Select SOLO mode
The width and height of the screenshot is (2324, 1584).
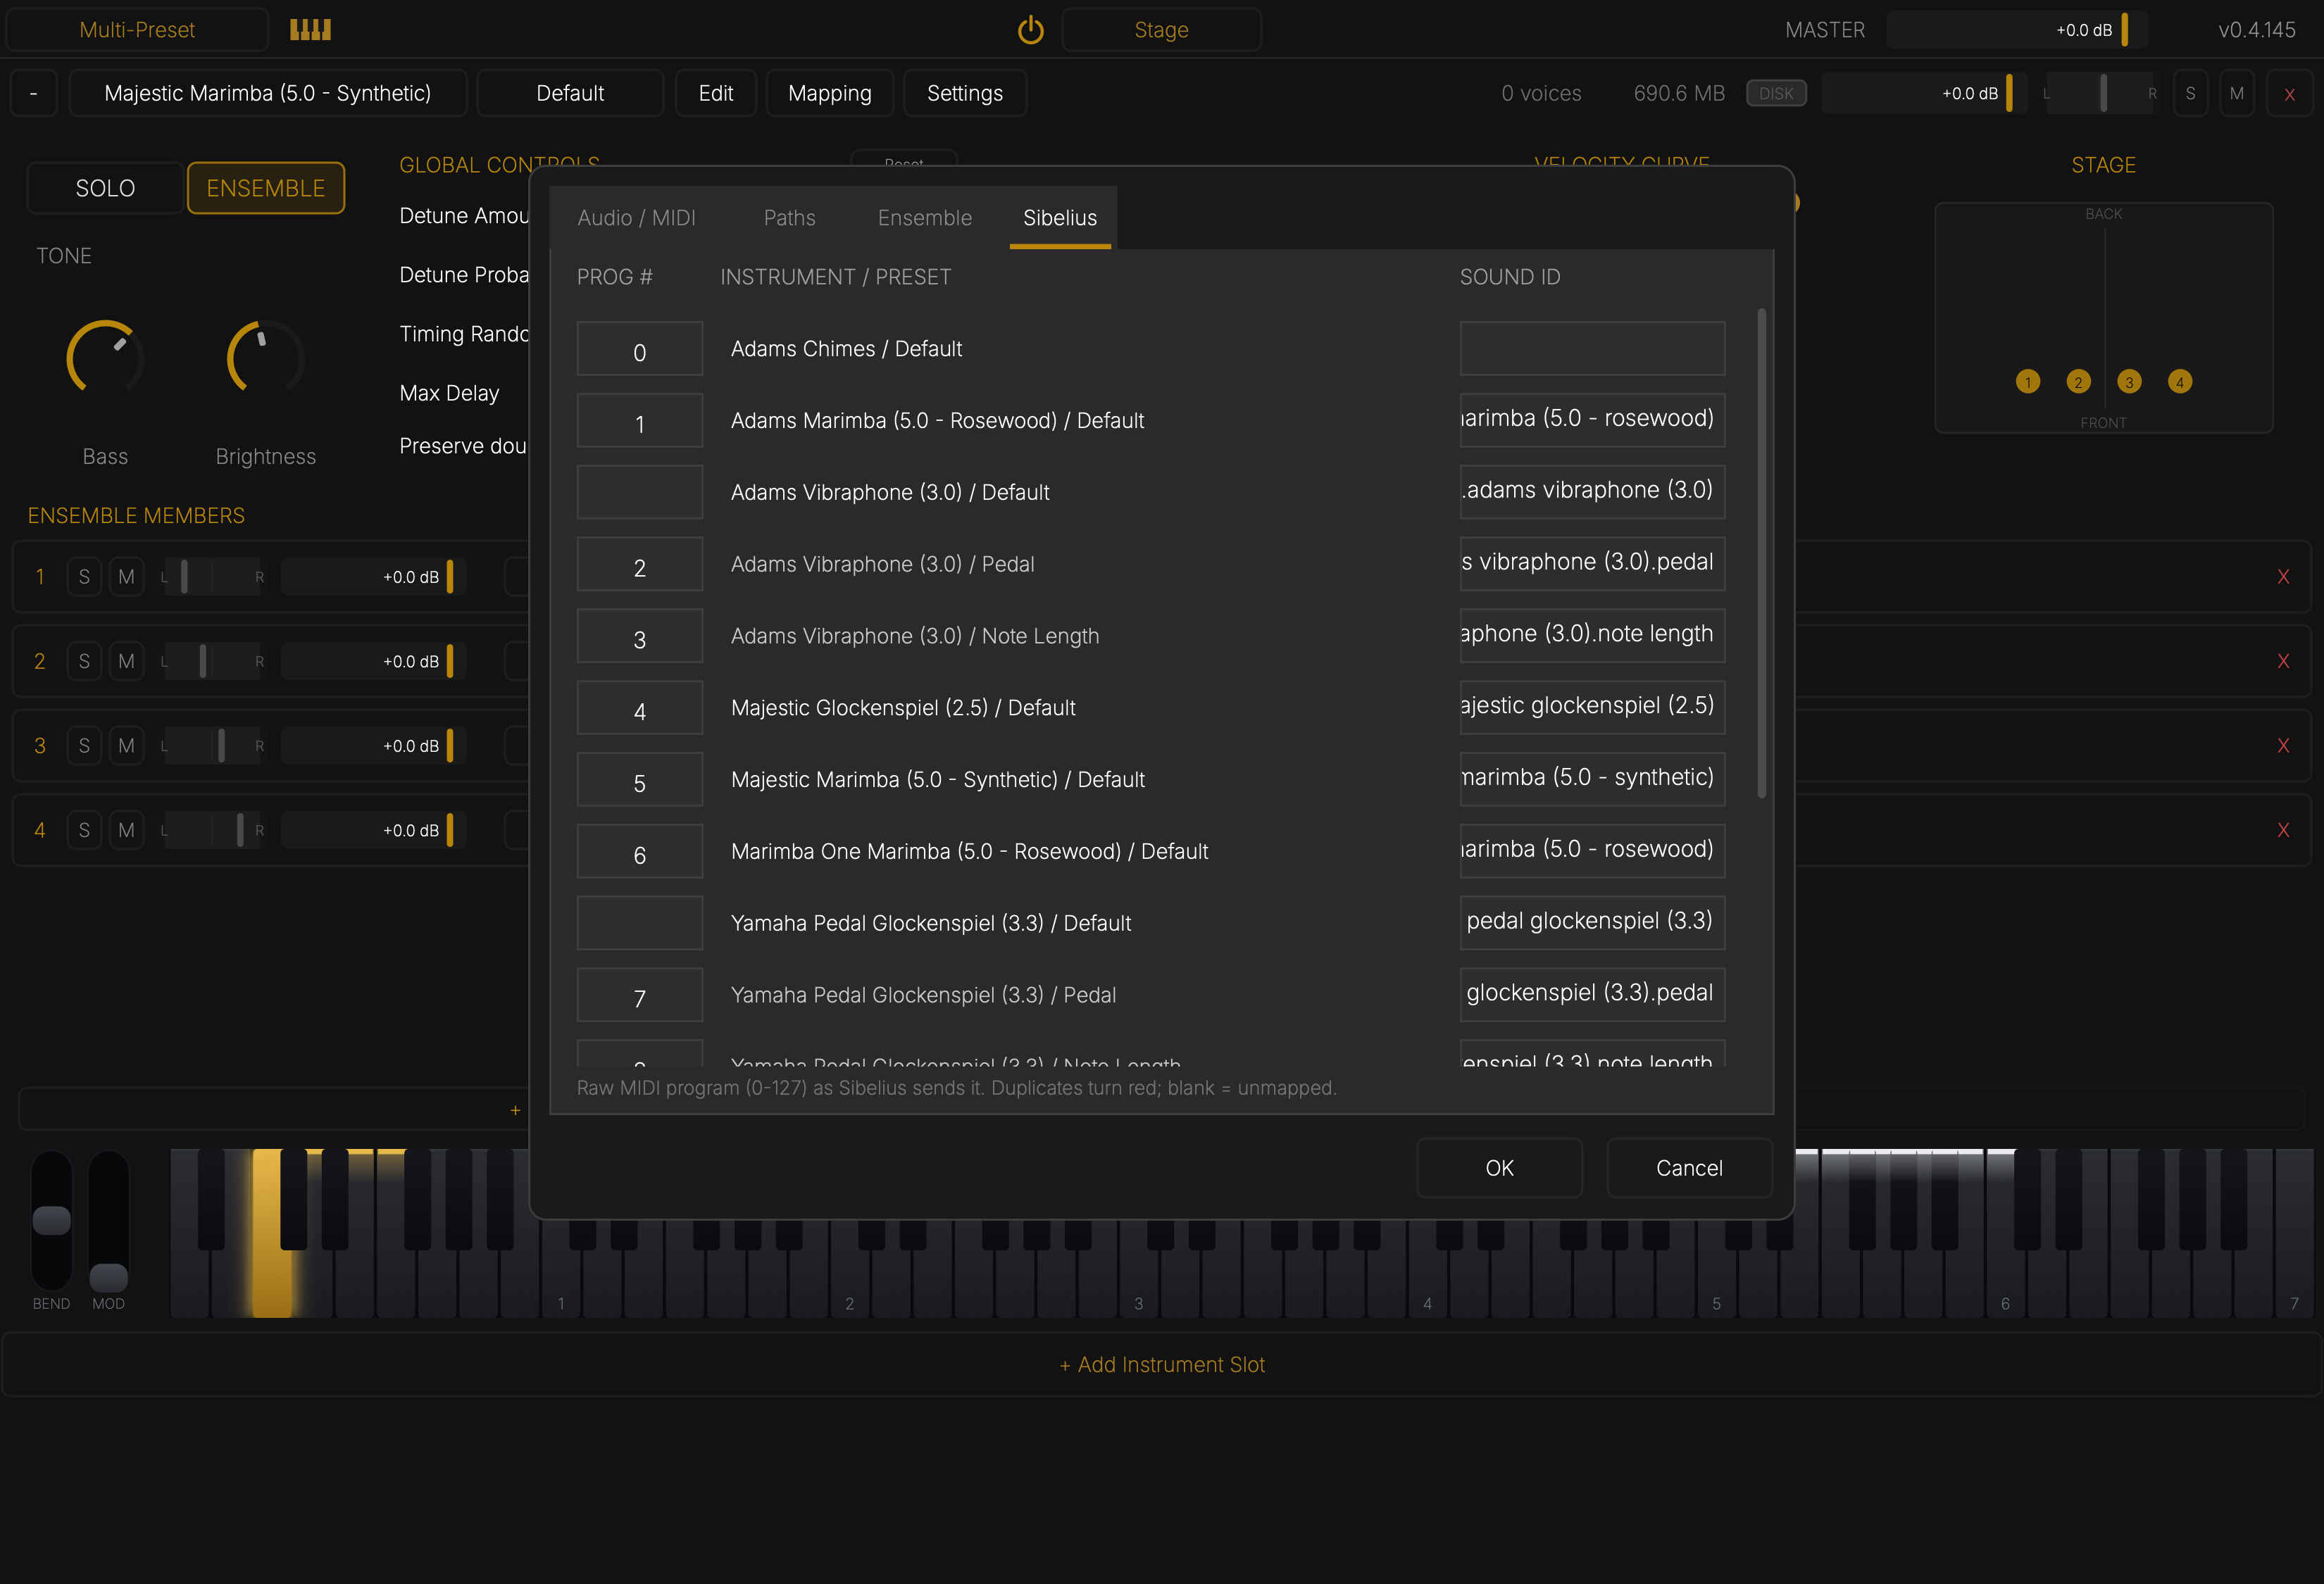[105, 188]
